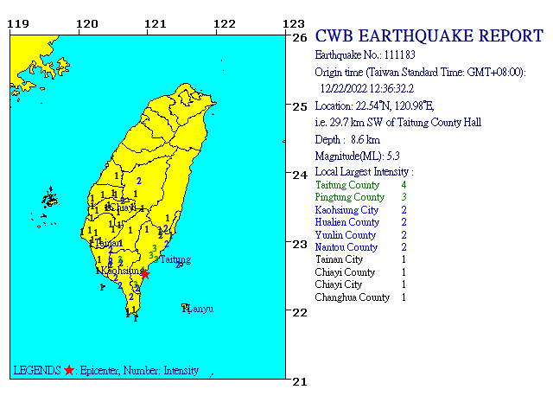Click the 'Kaohsiung City' intensity row

coord(360,210)
